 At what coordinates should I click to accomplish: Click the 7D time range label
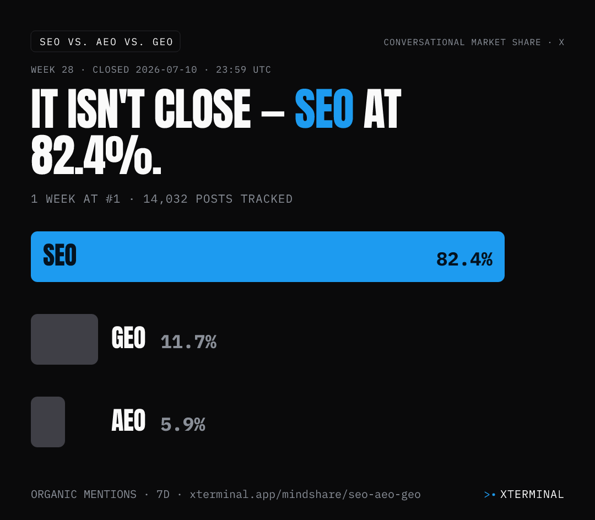click(x=163, y=495)
